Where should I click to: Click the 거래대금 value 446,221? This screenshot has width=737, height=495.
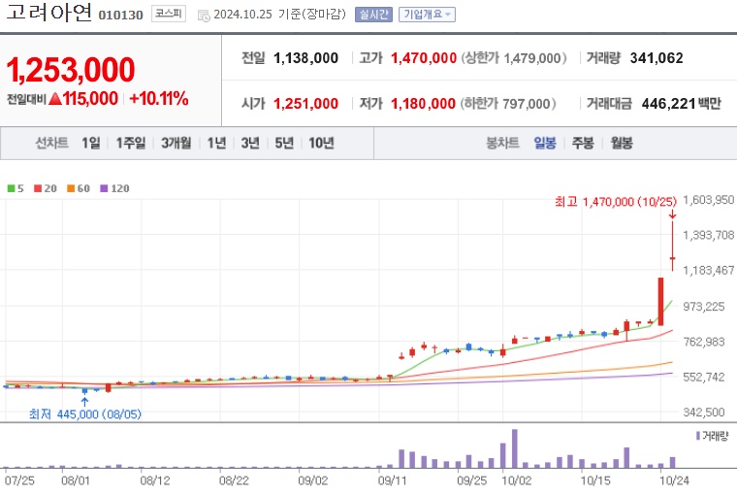click(668, 103)
